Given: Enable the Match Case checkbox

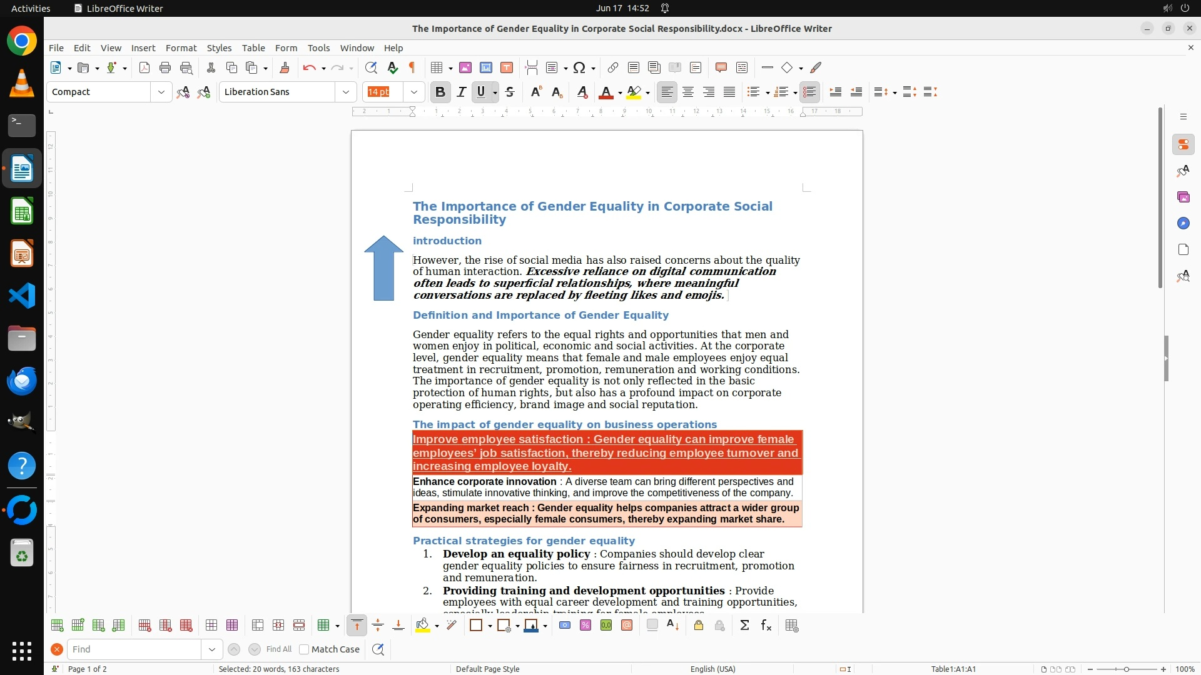Looking at the screenshot, I should 305,649.
